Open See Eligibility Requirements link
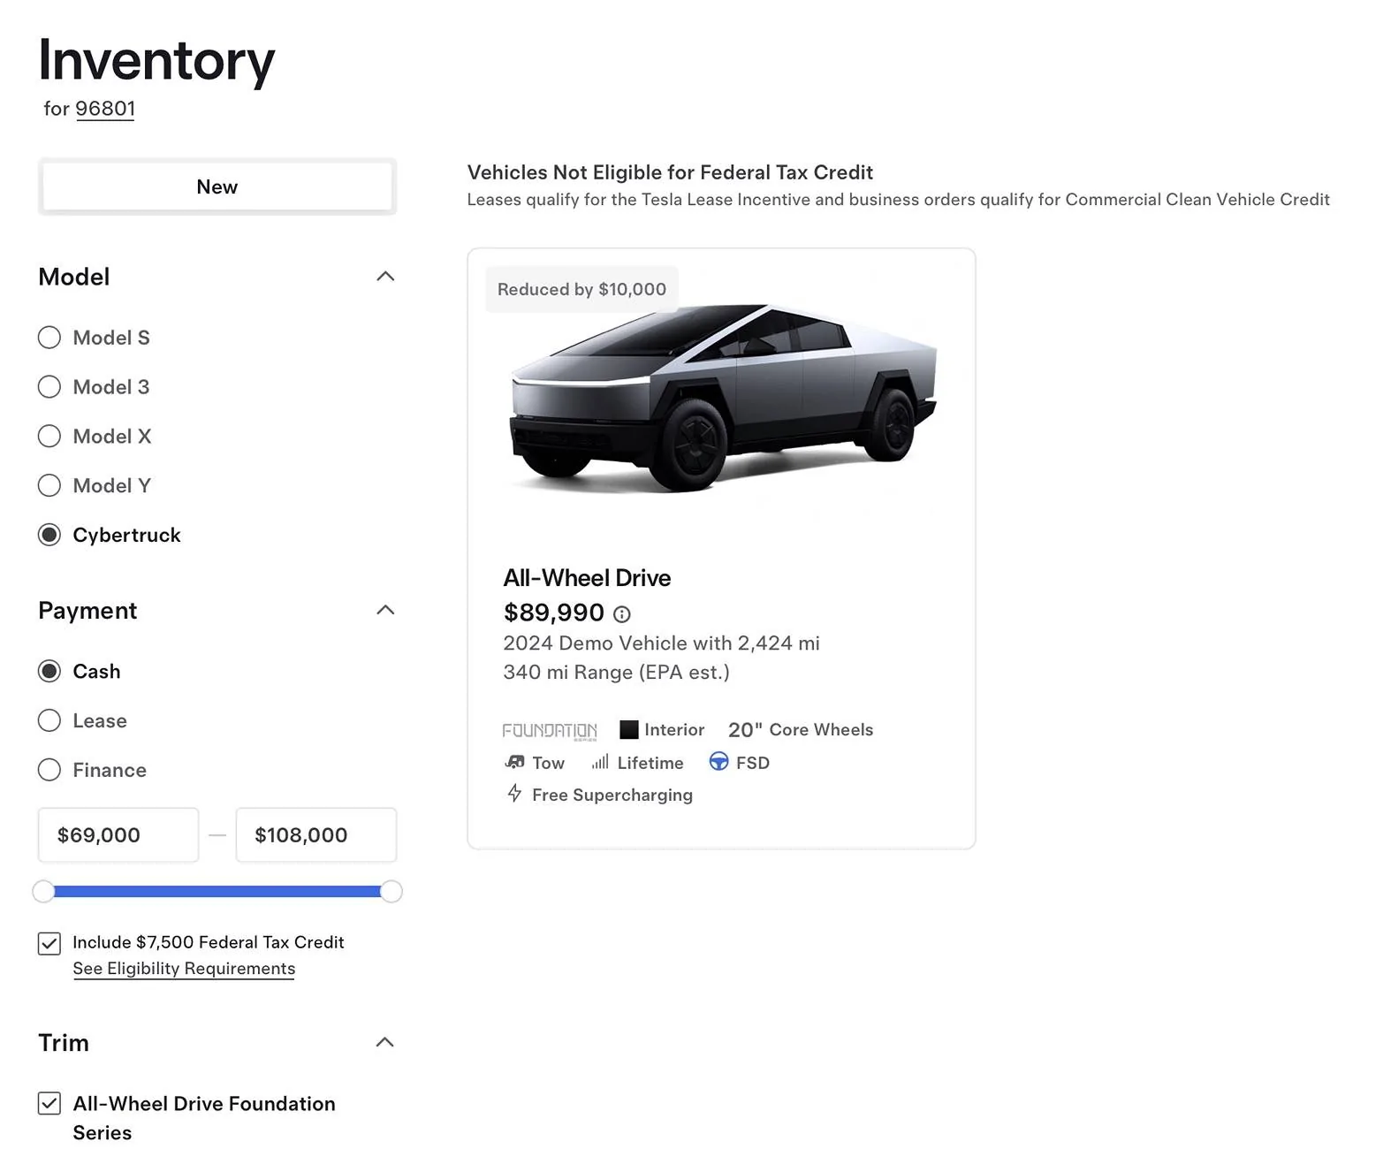This screenshot has width=1391, height=1149. [184, 969]
